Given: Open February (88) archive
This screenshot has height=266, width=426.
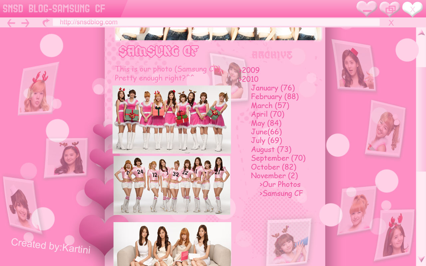Looking at the screenshot, I should (275, 96).
